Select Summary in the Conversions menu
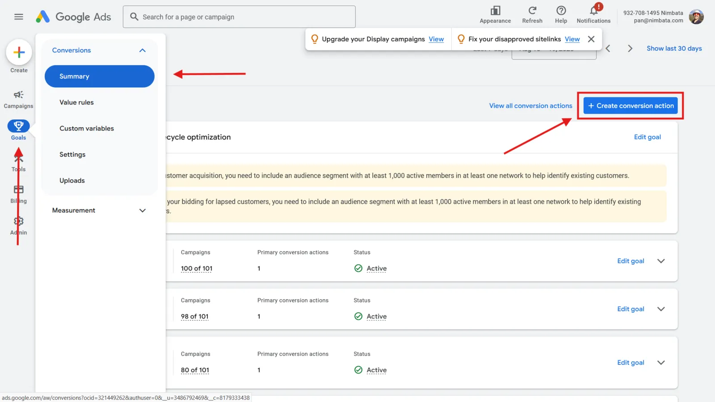Image resolution: width=715 pixels, height=402 pixels. point(100,76)
